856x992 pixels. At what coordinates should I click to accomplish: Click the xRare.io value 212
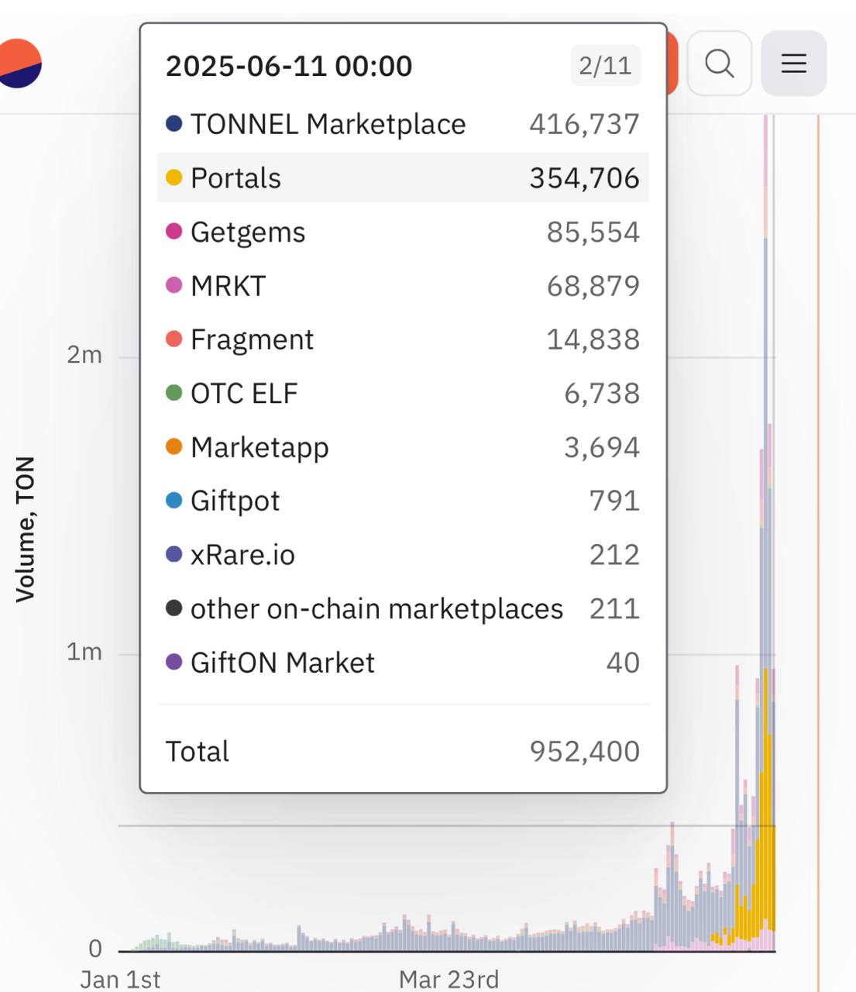tap(615, 555)
